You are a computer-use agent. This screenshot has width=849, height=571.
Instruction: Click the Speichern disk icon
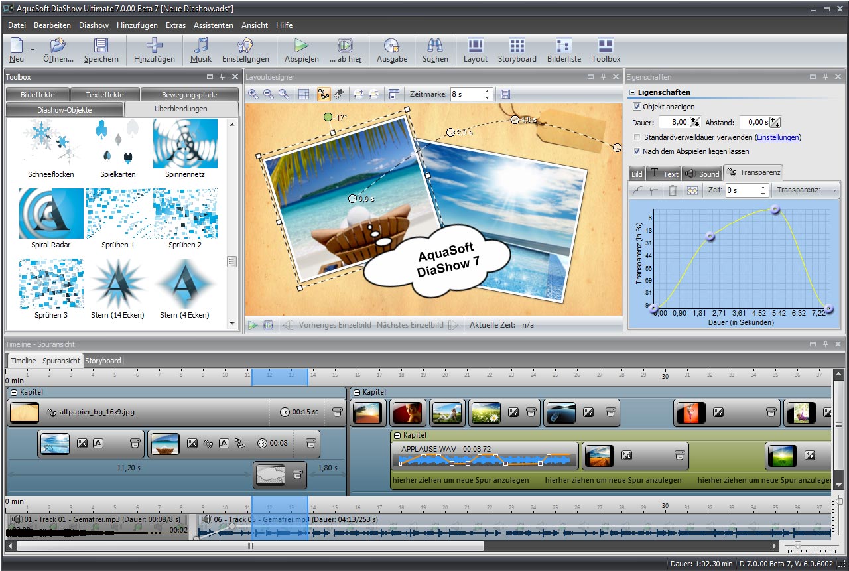click(x=101, y=45)
